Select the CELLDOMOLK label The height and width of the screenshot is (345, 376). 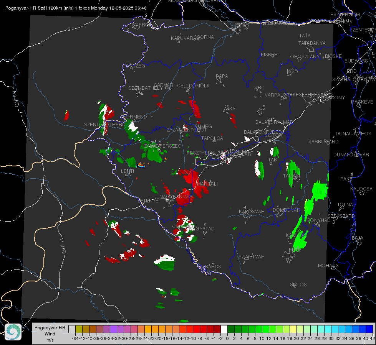point(194,86)
